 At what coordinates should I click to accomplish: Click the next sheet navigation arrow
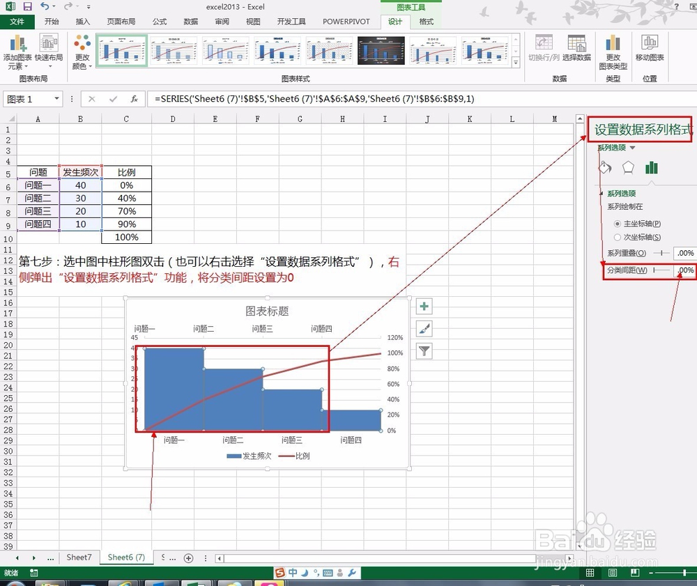(x=33, y=558)
